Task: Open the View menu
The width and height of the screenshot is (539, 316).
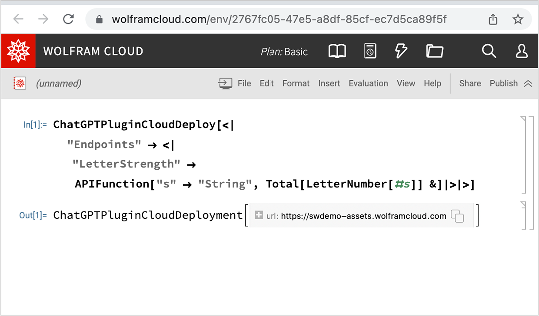Action: [406, 83]
